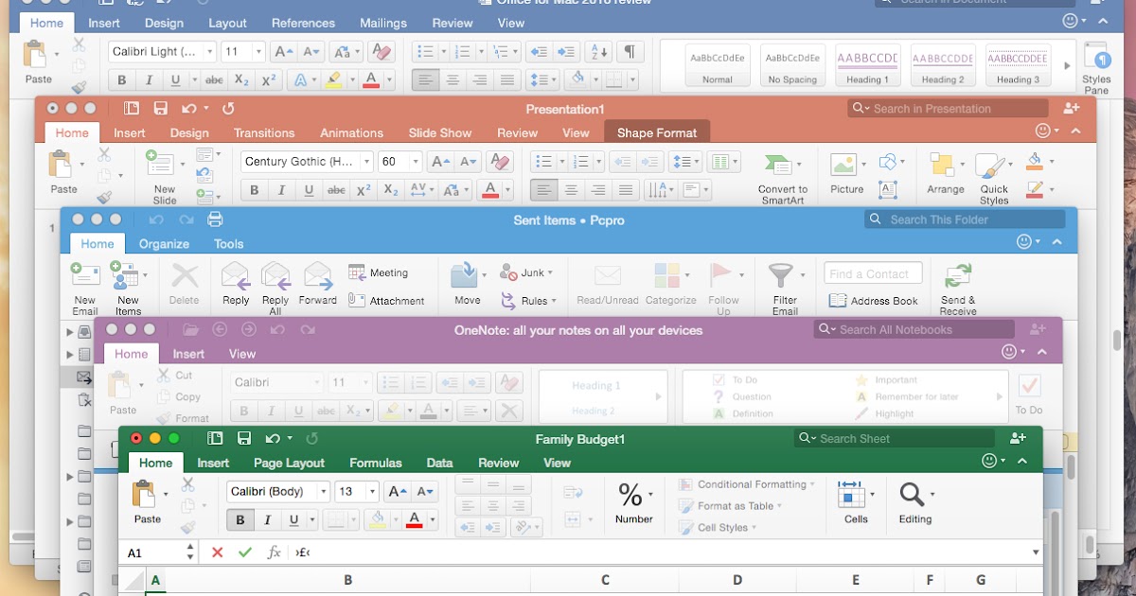
Task: Switch to Excel Formulas tab
Action: (376, 463)
